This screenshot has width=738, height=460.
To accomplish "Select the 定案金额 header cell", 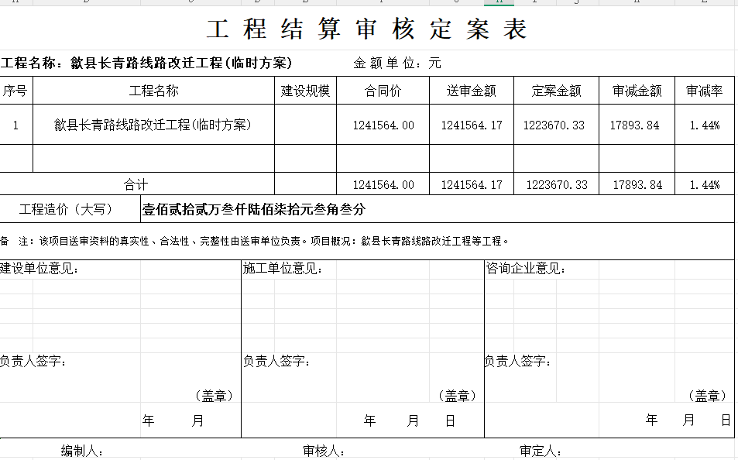I will 556,91.
